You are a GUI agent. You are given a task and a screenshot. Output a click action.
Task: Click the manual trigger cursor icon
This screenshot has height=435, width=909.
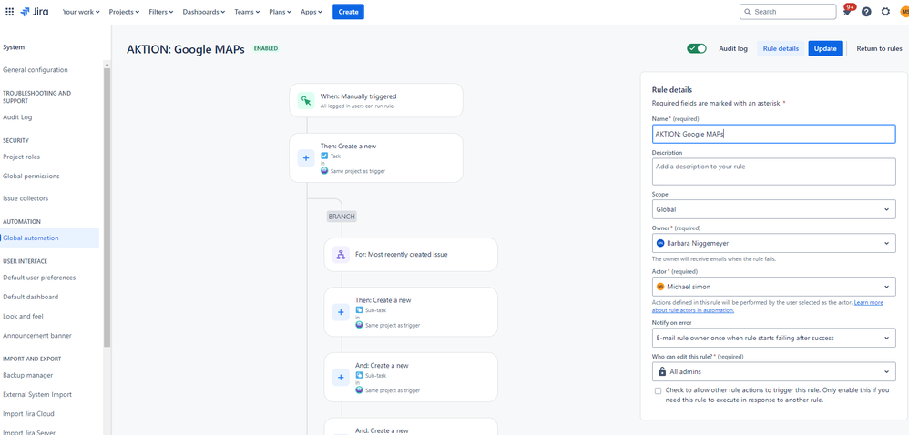pyautogui.click(x=306, y=100)
